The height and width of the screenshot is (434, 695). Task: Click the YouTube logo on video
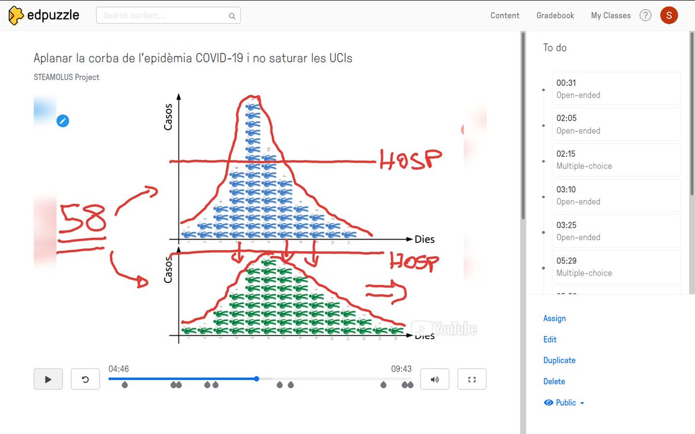tap(444, 329)
